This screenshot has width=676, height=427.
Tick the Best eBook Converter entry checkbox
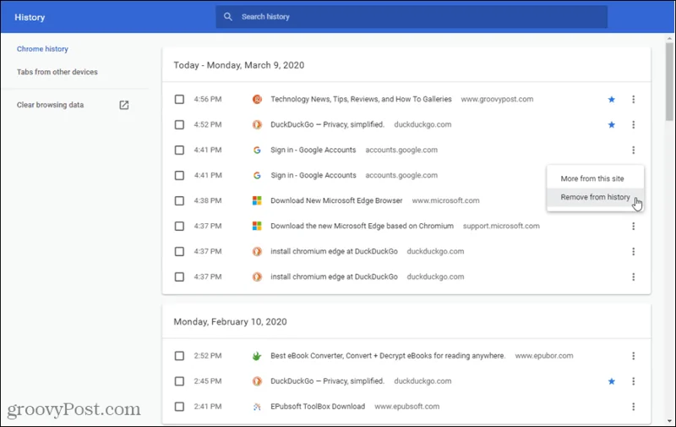point(179,356)
